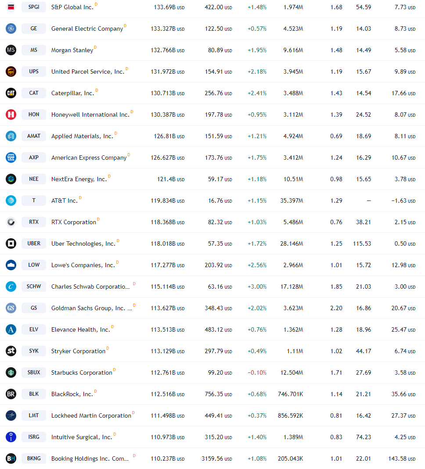Click the D marker beside General Electric
This screenshot has width=425, height=469.
125,26
